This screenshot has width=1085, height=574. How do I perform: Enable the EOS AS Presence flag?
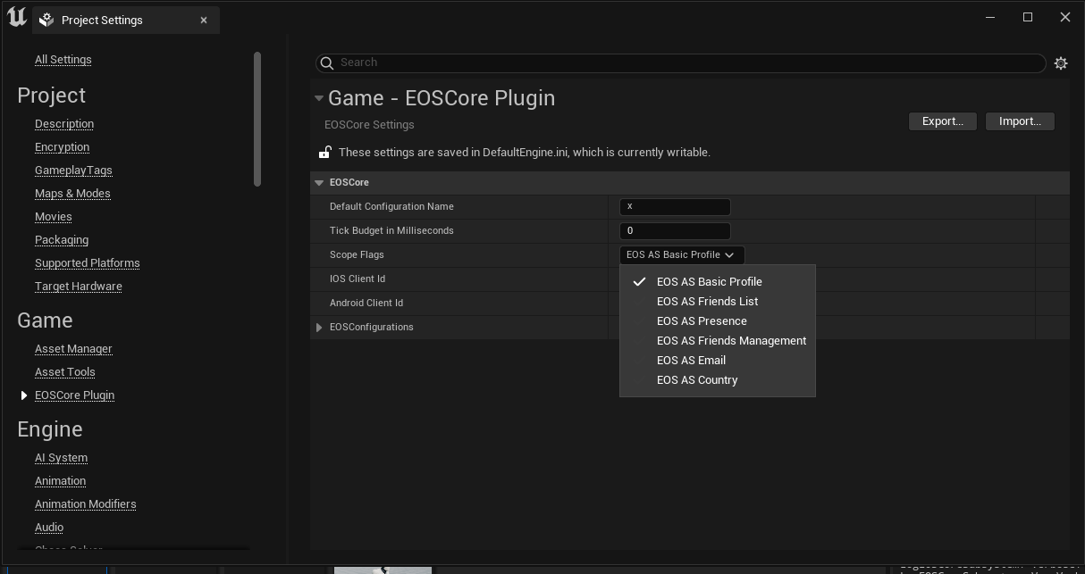[702, 320]
